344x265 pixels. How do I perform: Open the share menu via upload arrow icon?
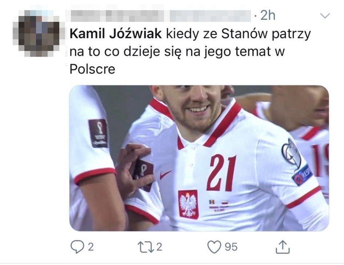(283, 247)
